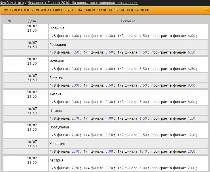210x172 pixels.
Task: Select Франция проиграет в финале 6.00
Action: tap(191, 36)
